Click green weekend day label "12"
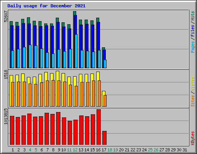Viewport: 197px width, 154px height. click(x=75, y=150)
